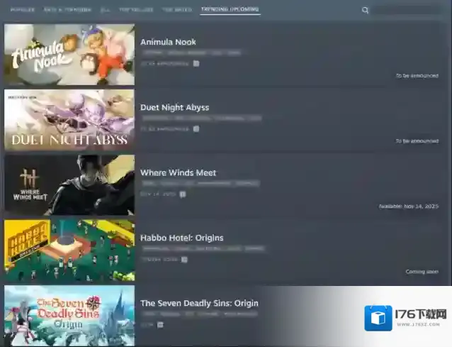Open Where Winds Meet game page
This screenshot has height=347, width=452.
click(178, 172)
